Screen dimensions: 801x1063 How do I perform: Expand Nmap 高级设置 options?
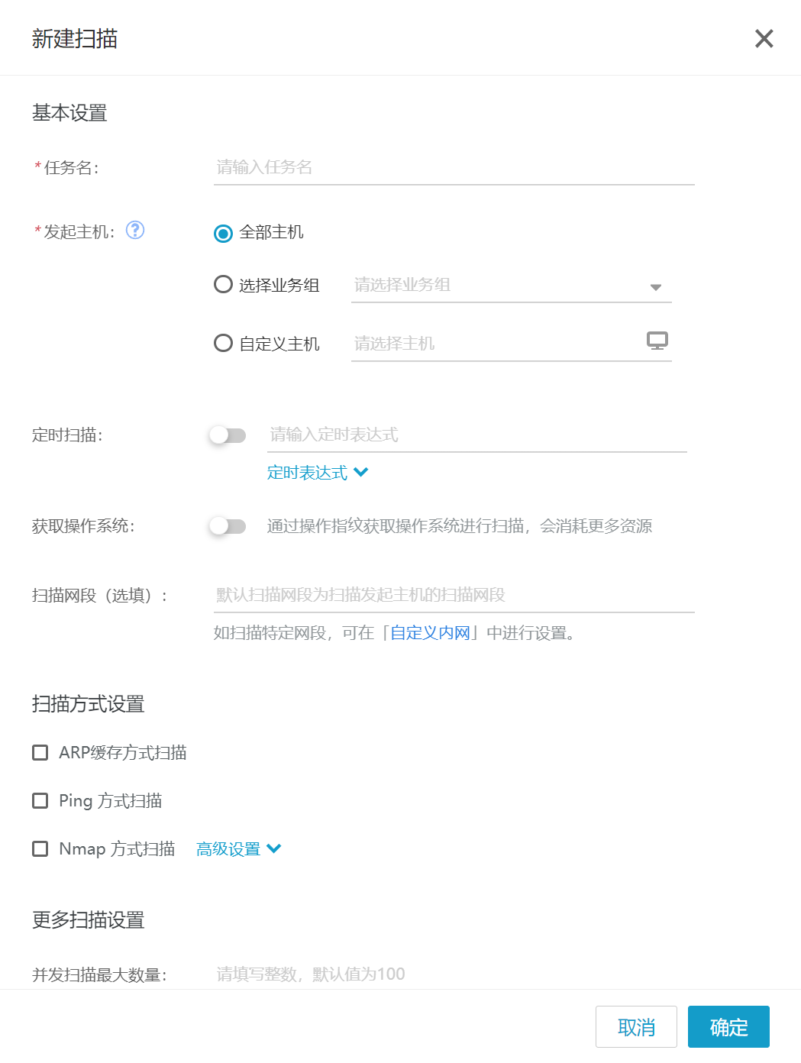(x=238, y=849)
